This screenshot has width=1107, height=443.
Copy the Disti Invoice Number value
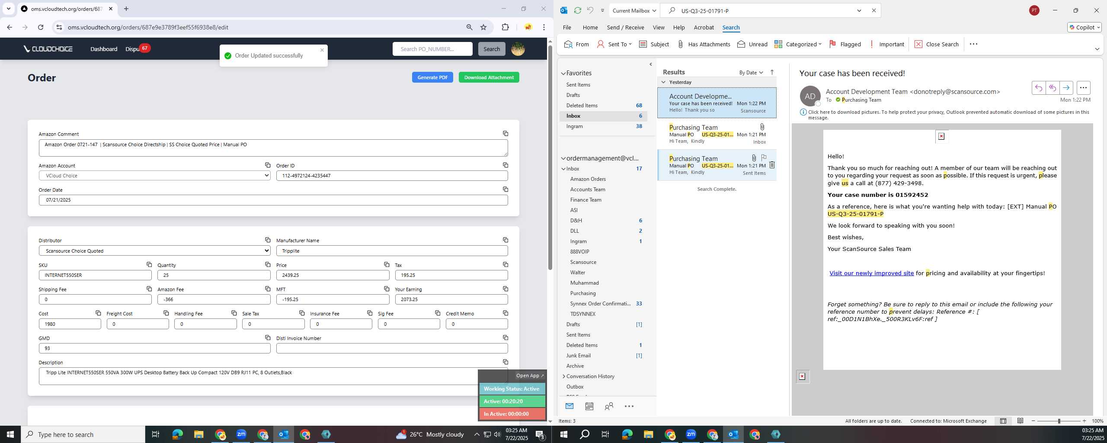pyautogui.click(x=505, y=338)
